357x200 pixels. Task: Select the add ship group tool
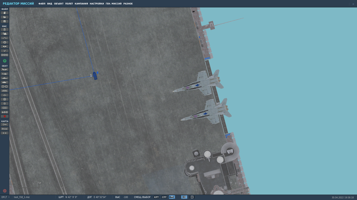point(5,78)
